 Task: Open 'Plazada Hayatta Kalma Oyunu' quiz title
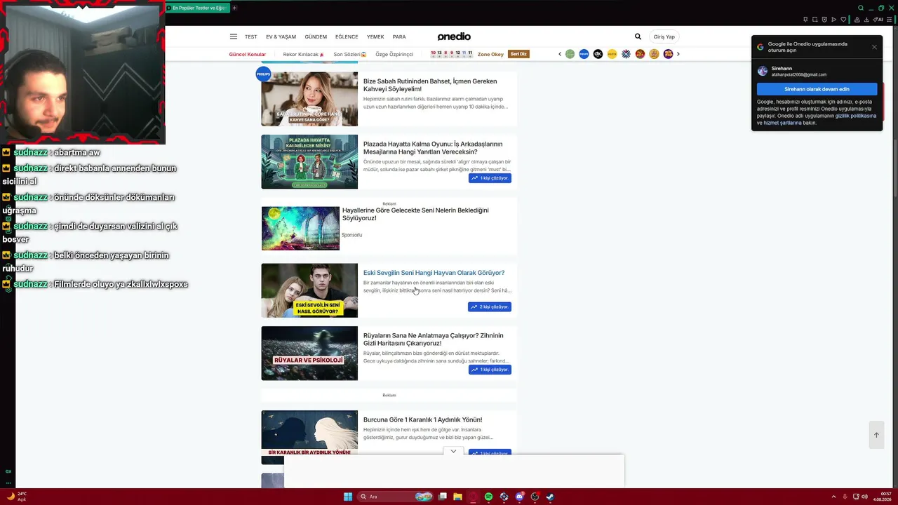click(433, 148)
